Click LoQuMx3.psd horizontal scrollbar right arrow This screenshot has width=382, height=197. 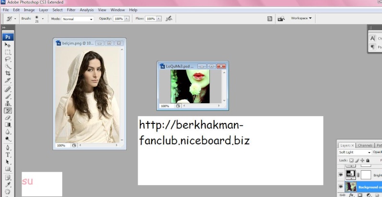click(219, 106)
